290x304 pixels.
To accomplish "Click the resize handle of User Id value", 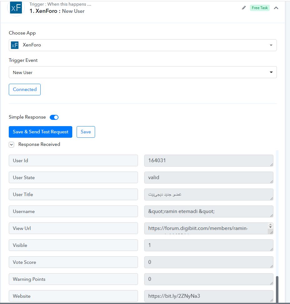I will pos(272,165).
